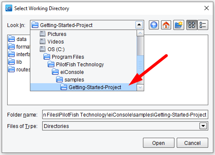The height and width of the screenshot is (155, 215).
Task: Click the Up One Level arrow icon
Action: 154,25
